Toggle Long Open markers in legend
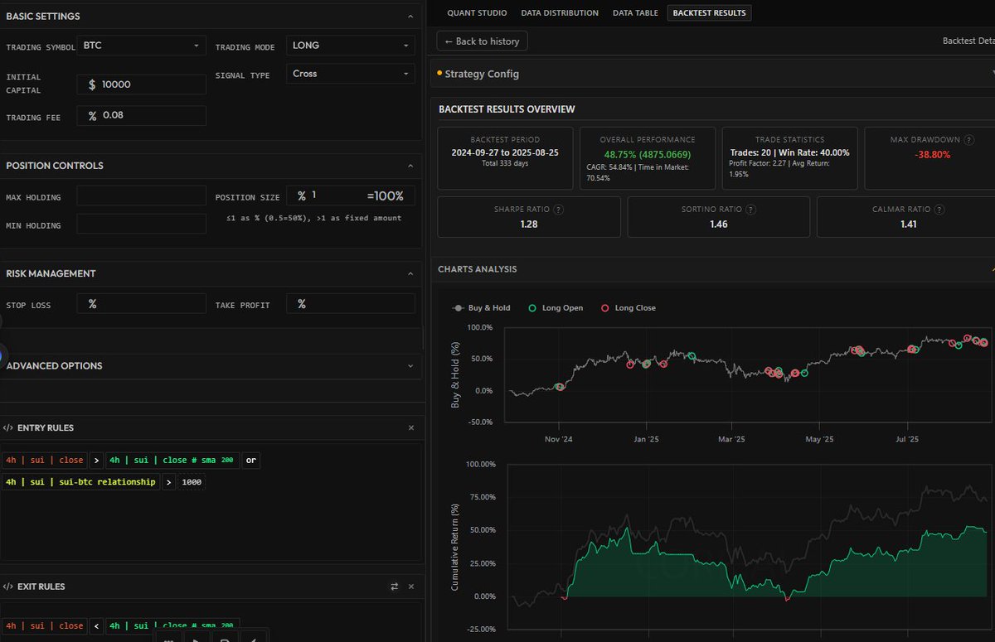Screen dimensions: 995x642 (556, 308)
